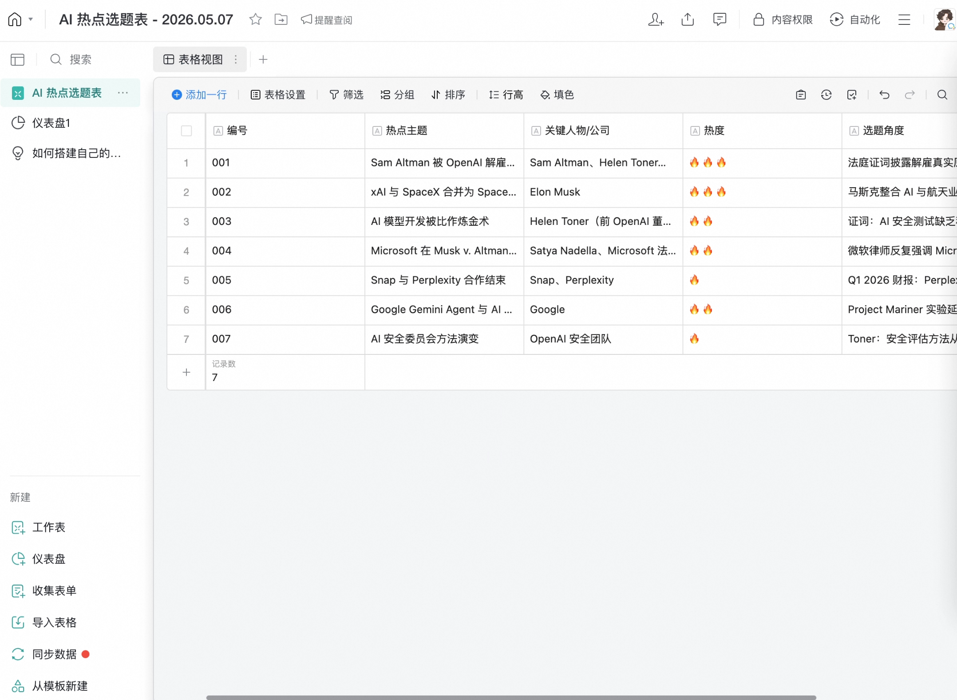The width and height of the screenshot is (957, 700).
Task: Create a new 仪表盘
Action: coord(38,559)
